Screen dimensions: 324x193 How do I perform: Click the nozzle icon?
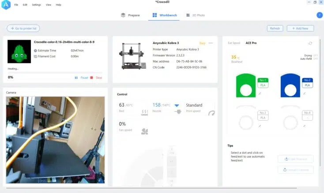click(178, 112)
